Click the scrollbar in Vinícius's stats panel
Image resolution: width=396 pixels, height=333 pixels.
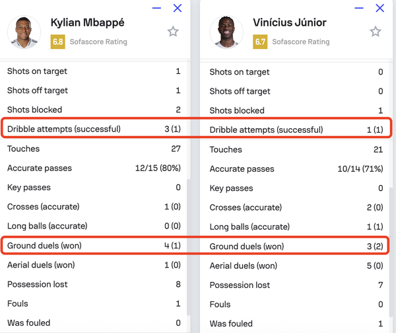click(x=391, y=252)
